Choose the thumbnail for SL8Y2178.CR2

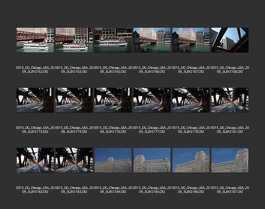click(x=191, y=100)
